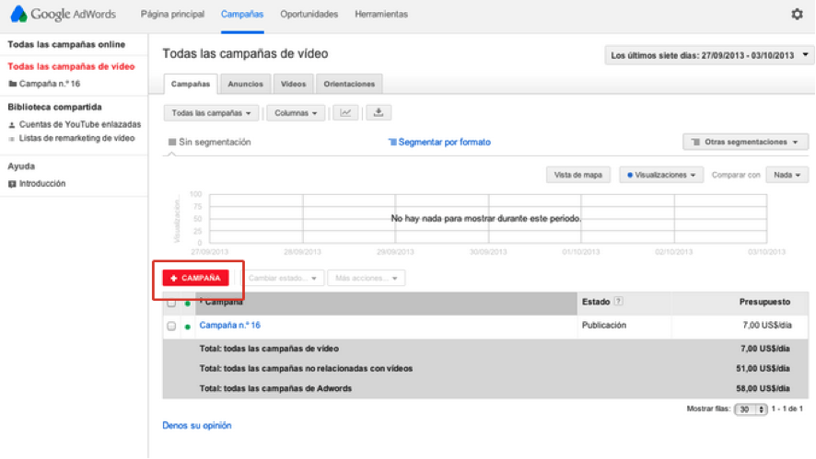Screen dimensions: 816x459
Task: Click the Introducción help icon in the sidebar
Action: point(12,184)
